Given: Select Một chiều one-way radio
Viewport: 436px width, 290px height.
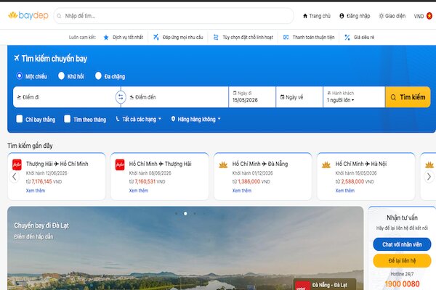Looking at the screenshot, I should click(x=19, y=75).
